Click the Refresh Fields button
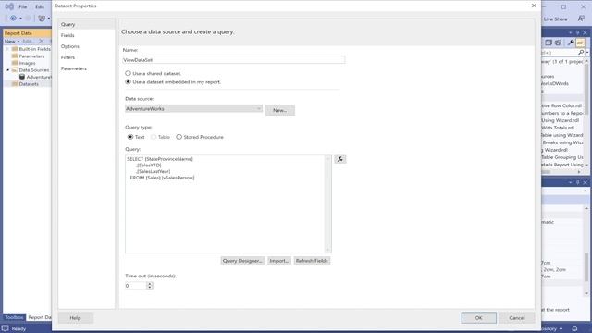The width and height of the screenshot is (592, 333). [312, 261]
